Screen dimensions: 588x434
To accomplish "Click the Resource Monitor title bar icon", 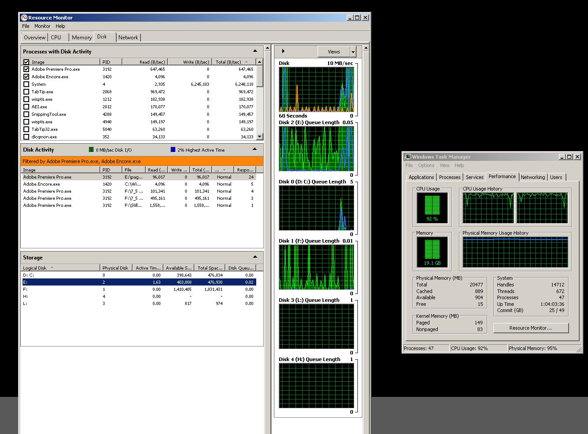I will 24,18.
